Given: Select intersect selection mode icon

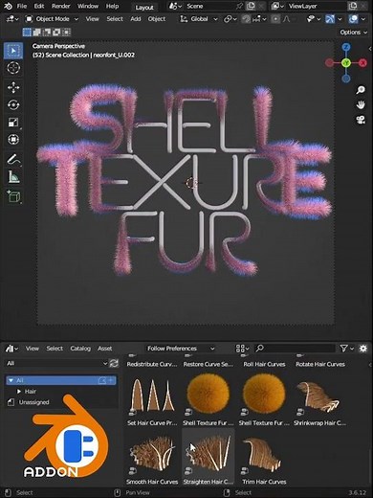Looking at the screenshot, I should click(x=66, y=33).
